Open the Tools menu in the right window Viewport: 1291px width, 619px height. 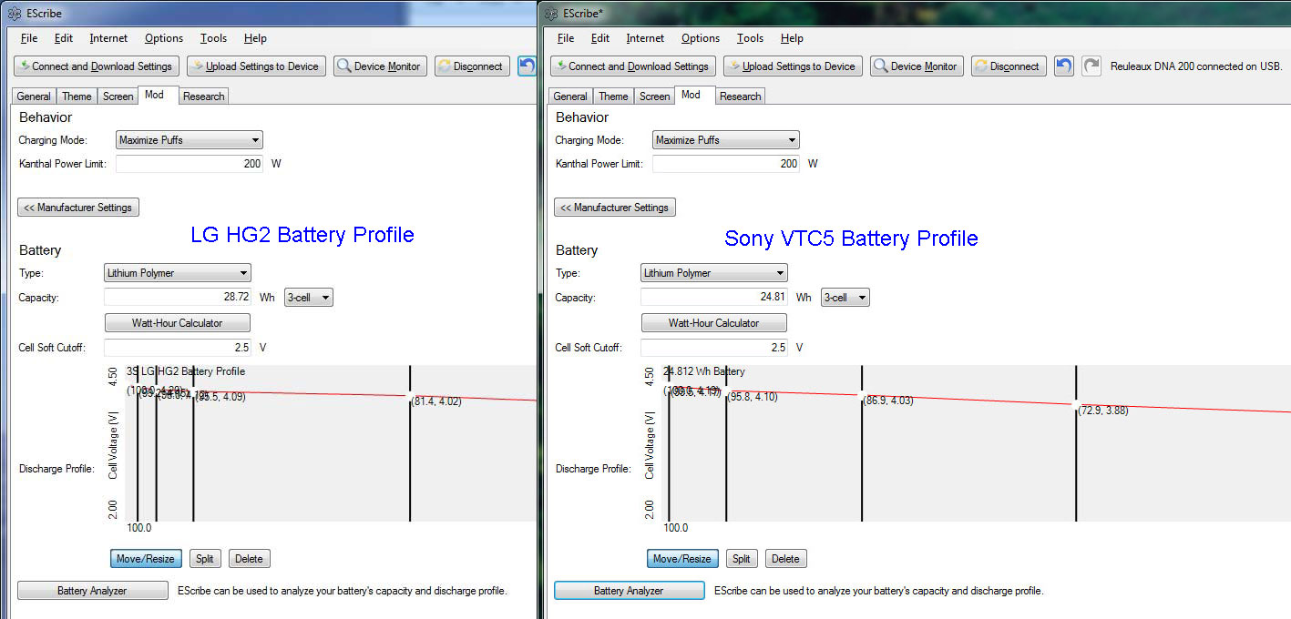pos(750,38)
